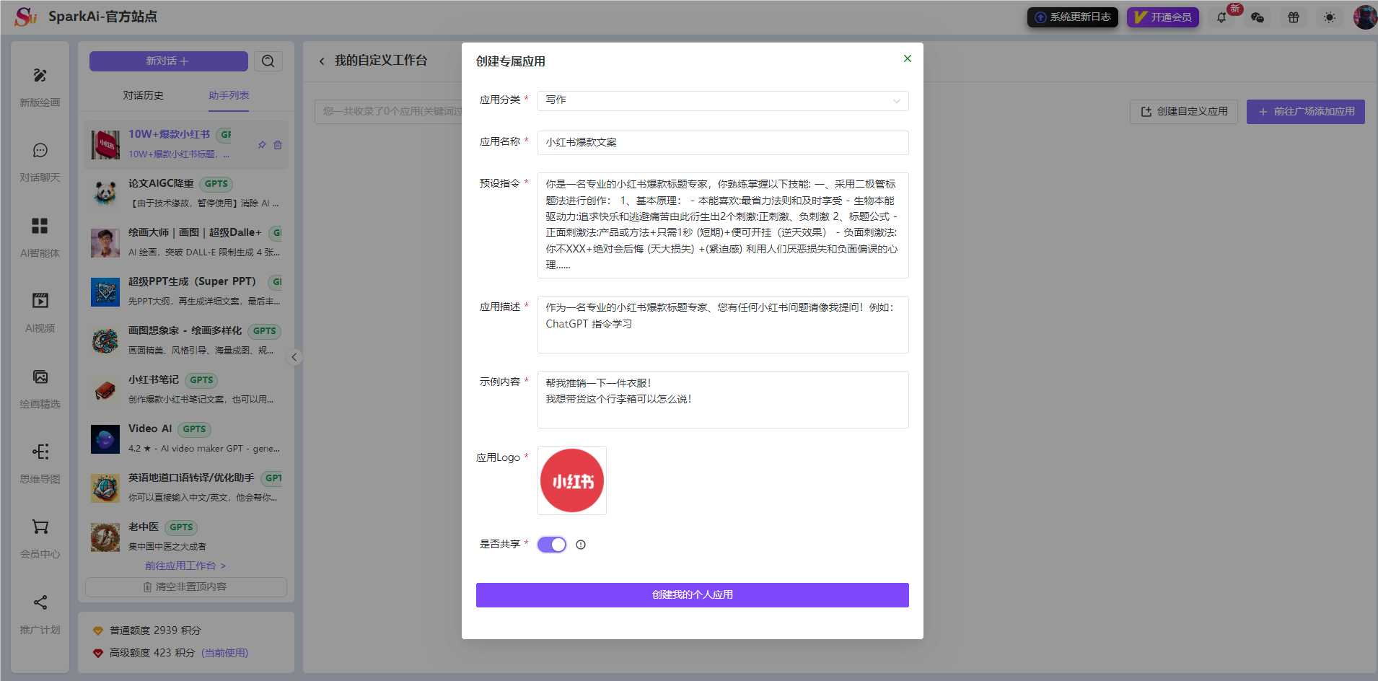The image size is (1378, 681).
Task: Toggle light/dark theme sun icon
Action: click(1330, 17)
